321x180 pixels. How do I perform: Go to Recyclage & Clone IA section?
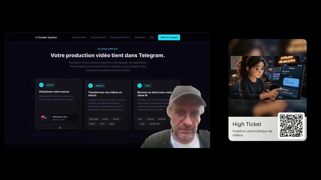120,37
